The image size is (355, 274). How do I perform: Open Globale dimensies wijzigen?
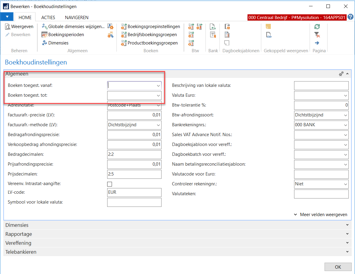coord(73,27)
